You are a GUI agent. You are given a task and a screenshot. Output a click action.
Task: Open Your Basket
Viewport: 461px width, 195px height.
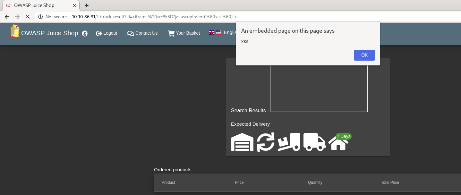(184, 33)
